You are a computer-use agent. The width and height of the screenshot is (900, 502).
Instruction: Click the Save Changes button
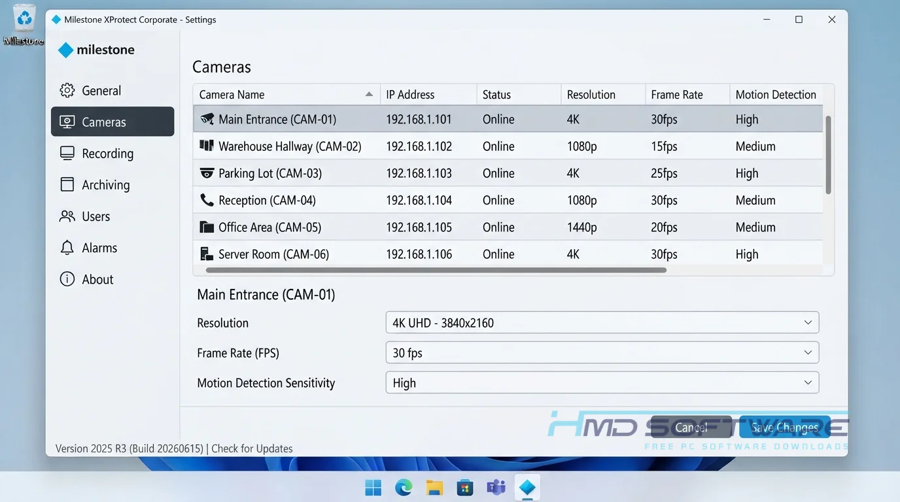pos(785,427)
